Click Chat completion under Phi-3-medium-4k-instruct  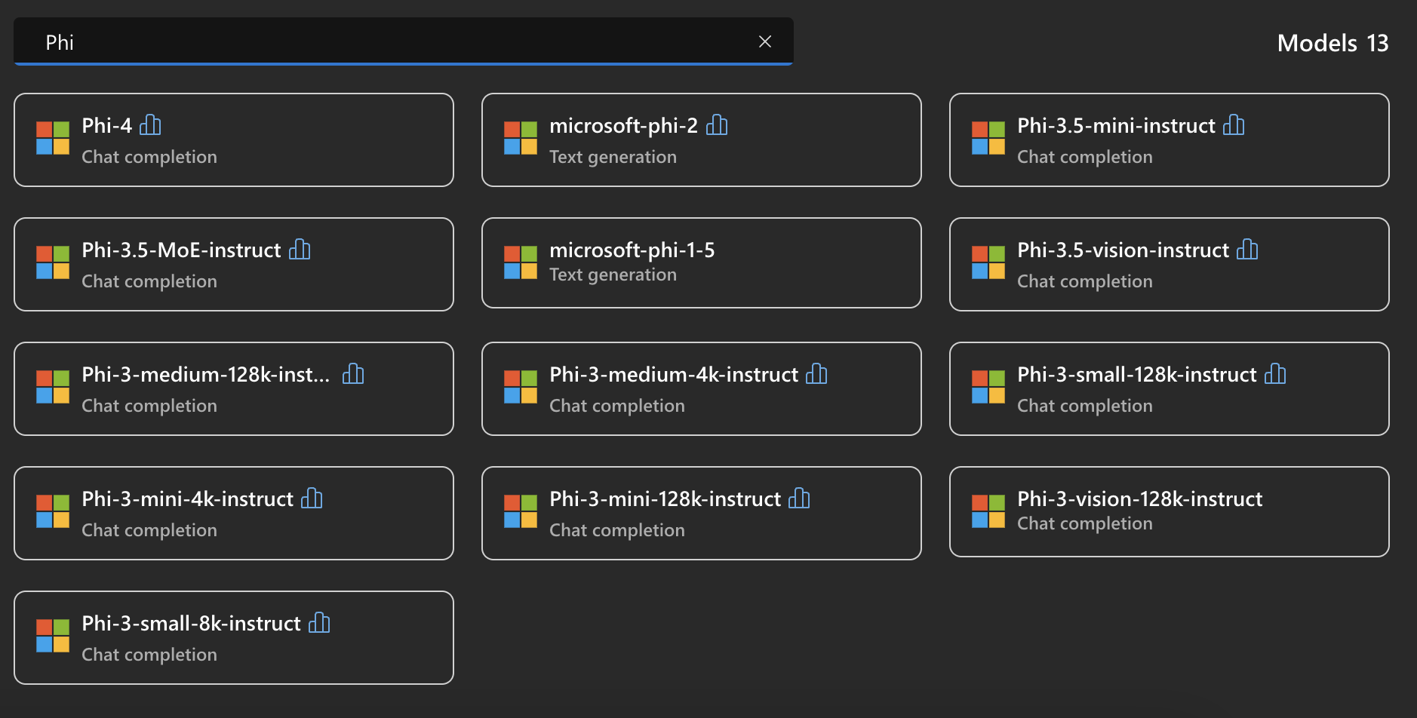coord(617,406)
